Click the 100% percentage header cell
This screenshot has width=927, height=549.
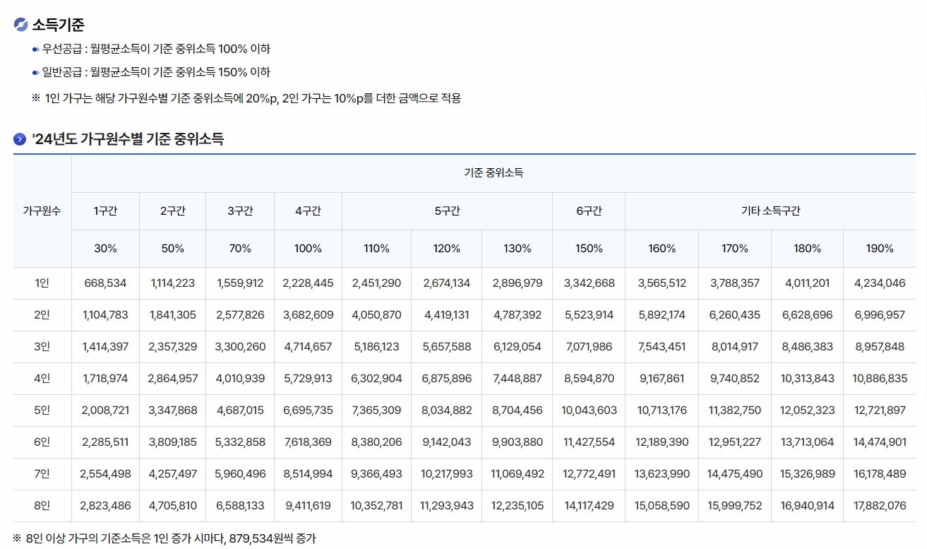point(308,249)
